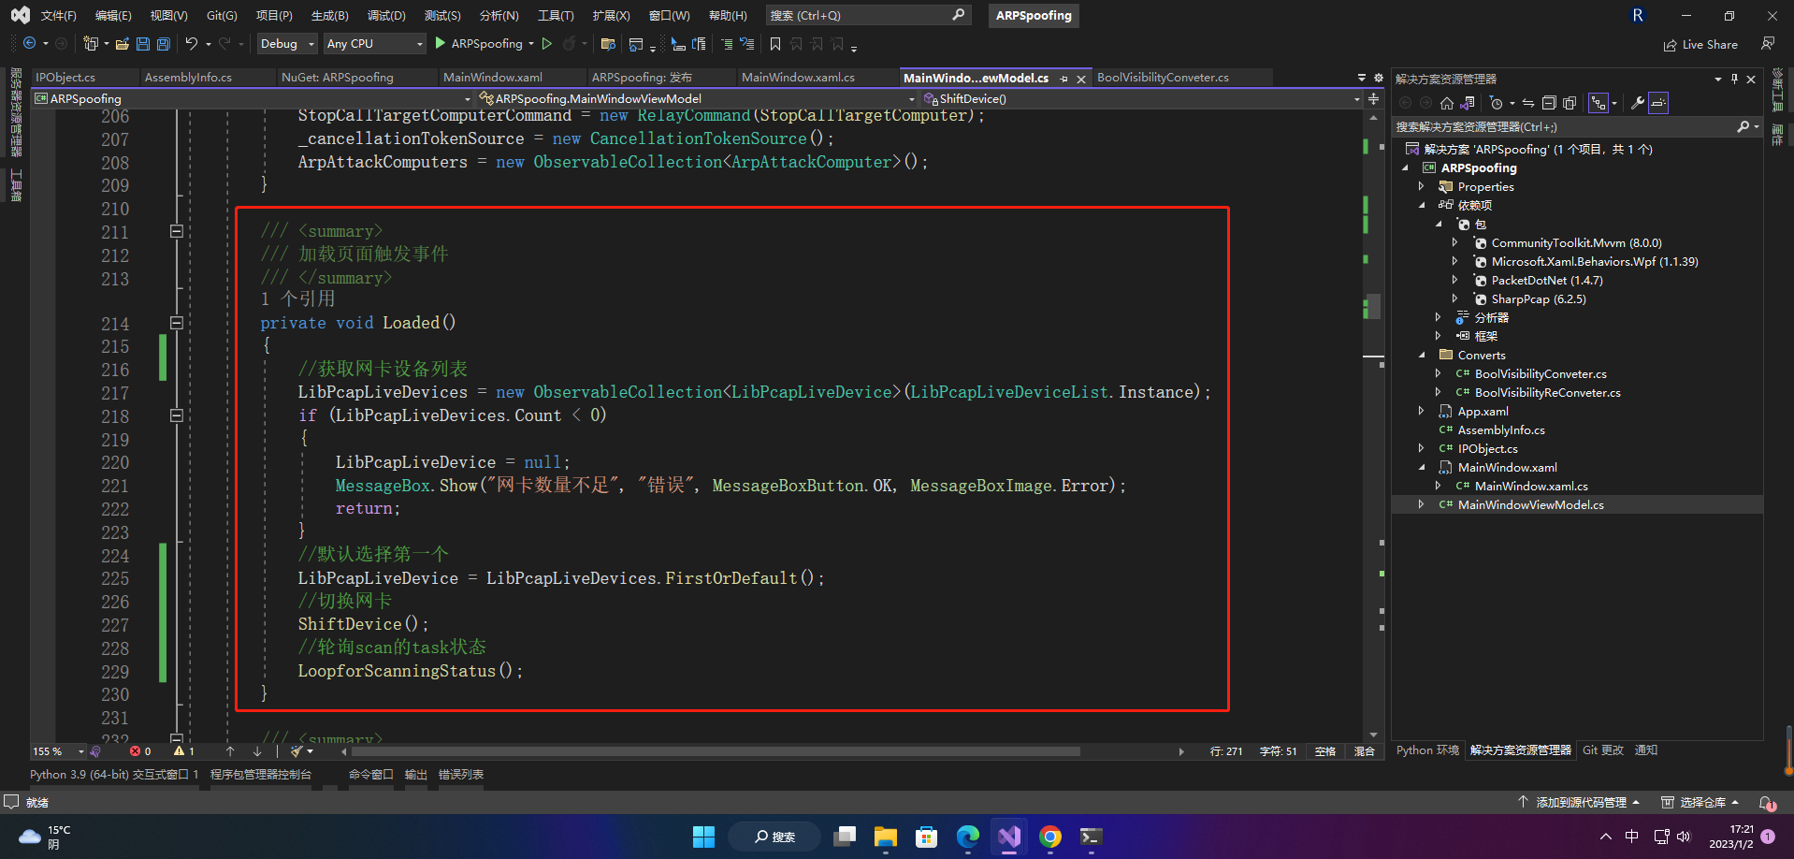
Task: Click the Navigate Backward arrow in toolbar
Action: (30, 43)
